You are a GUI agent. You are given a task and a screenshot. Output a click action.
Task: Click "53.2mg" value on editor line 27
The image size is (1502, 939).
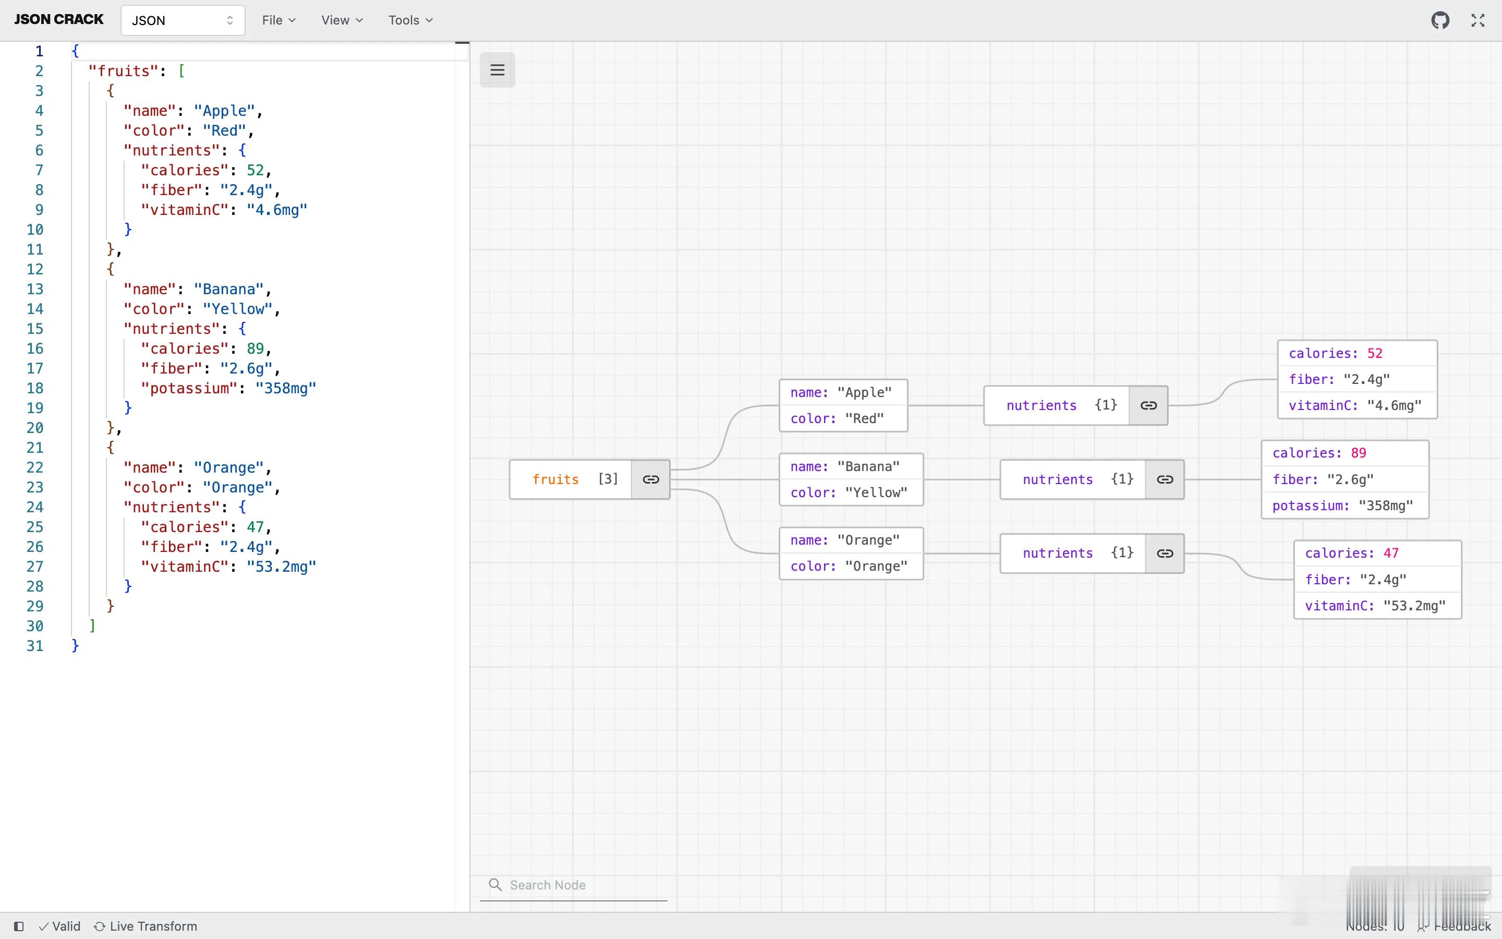(281, 567)
